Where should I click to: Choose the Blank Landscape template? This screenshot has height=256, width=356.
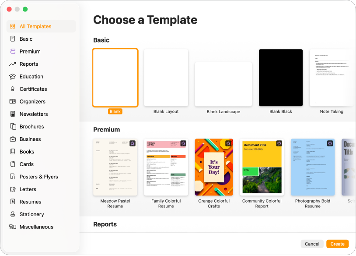(223, 84)
